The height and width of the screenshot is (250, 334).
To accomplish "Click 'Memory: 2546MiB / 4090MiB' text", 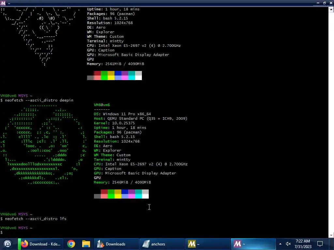I will [122, 182].
